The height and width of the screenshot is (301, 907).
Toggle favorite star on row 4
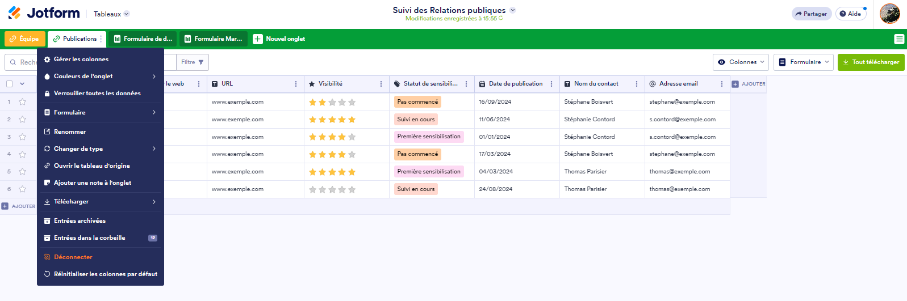(x=23, y=154)
